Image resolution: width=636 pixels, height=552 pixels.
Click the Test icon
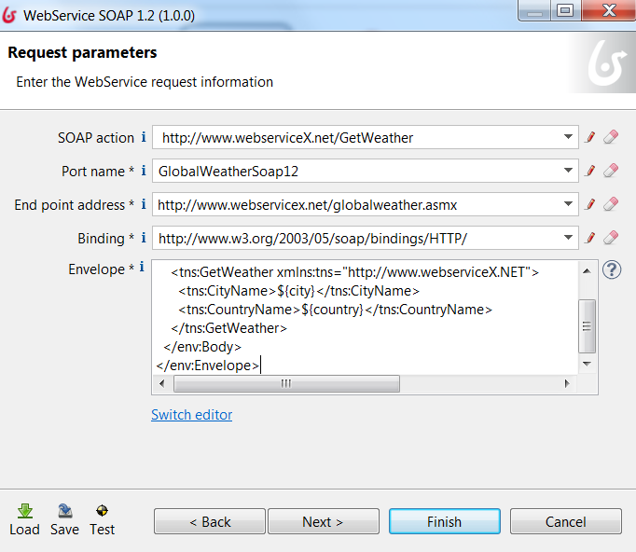tap(102, 511)
